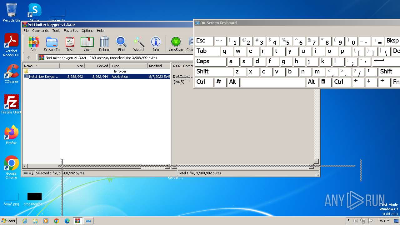Click the Delete toolbar icon
Image resolution: width=400 pixels, height=225 pixels.
pos(104,44)
